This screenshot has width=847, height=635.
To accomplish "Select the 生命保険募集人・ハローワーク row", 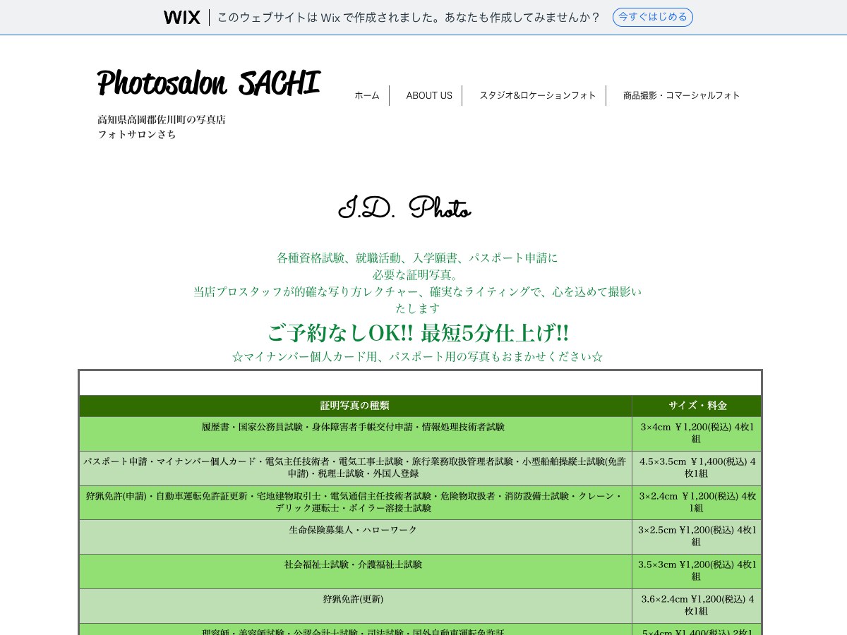I will click(x=355, y=537).
